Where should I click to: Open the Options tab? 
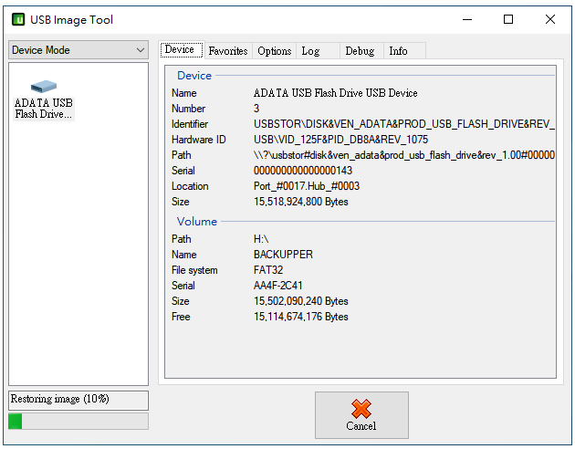(275, 50)
